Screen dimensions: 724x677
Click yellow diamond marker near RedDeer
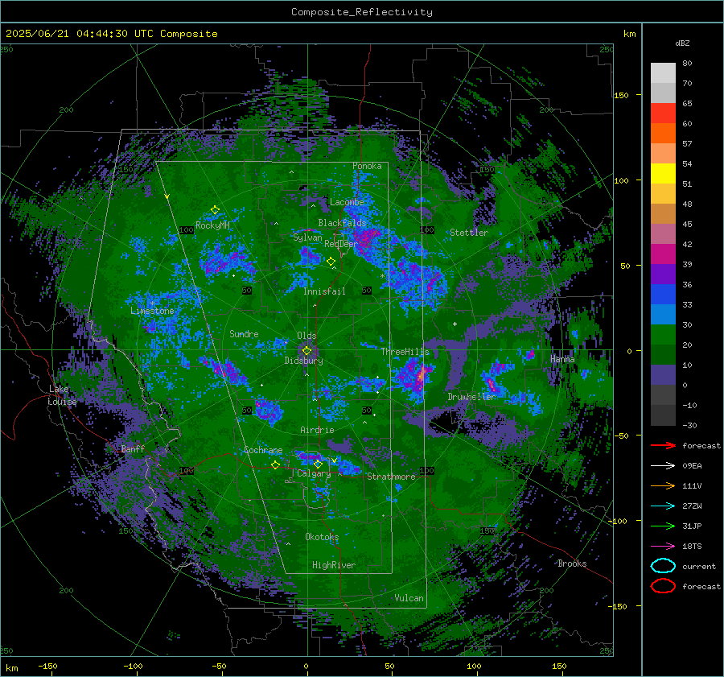(331, 262)
